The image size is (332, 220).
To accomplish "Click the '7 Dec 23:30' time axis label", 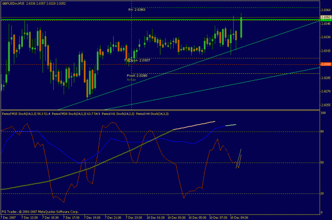I will coord(134,218).
